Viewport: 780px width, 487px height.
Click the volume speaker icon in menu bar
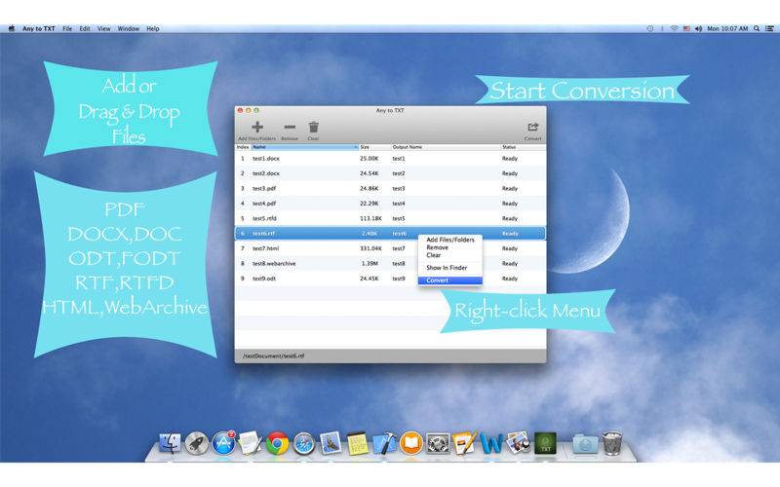point(698,29)
